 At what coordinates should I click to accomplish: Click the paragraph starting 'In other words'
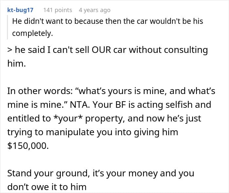[x=111, y=118]
